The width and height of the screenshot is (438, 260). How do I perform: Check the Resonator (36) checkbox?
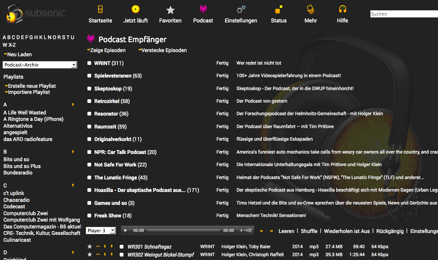click(x=89, y=114)
